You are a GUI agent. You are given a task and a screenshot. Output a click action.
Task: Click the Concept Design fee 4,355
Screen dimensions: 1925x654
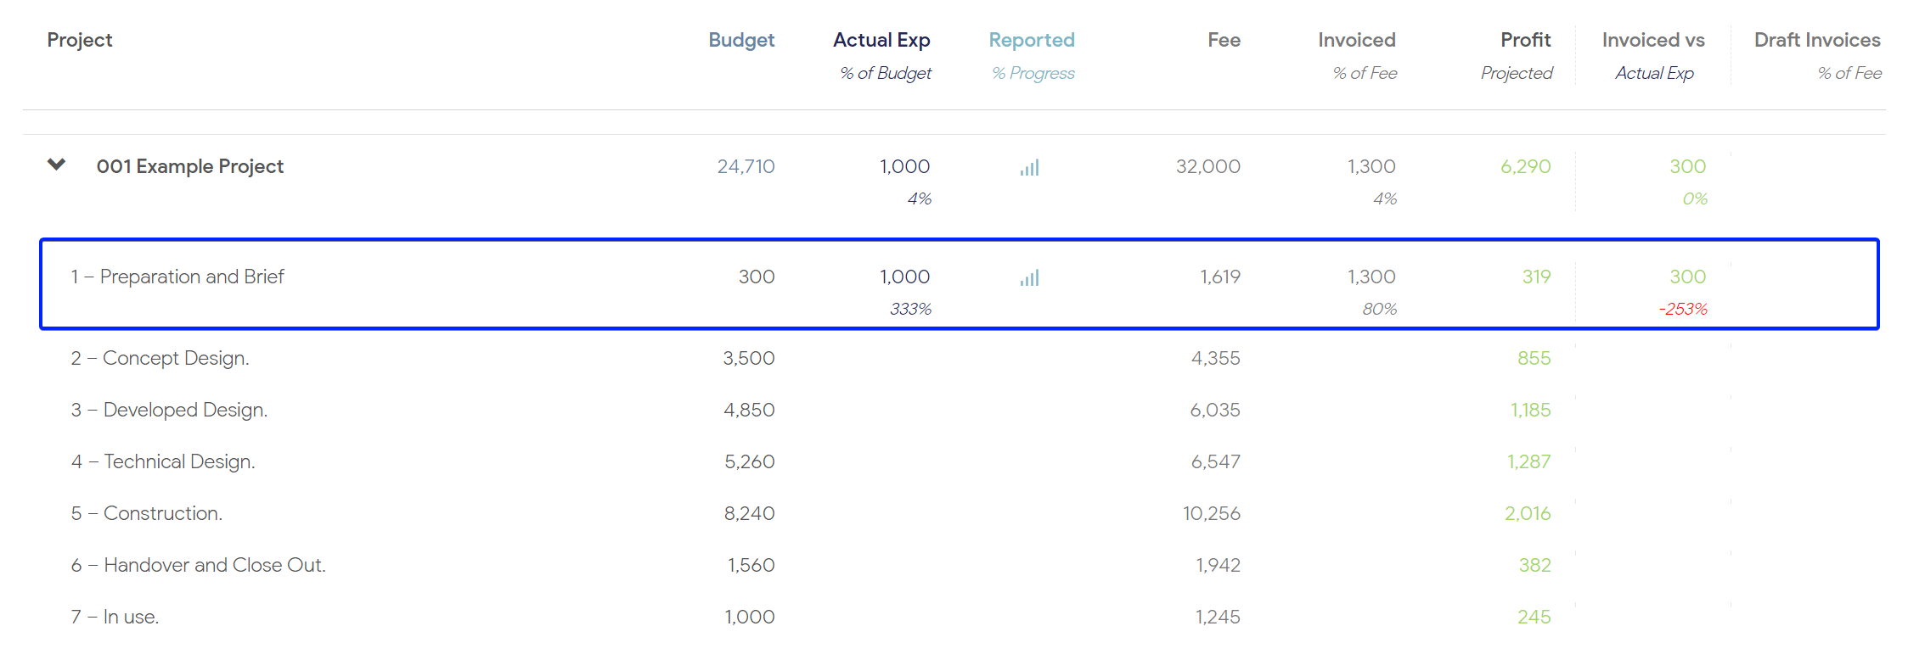click(1215, 358)
